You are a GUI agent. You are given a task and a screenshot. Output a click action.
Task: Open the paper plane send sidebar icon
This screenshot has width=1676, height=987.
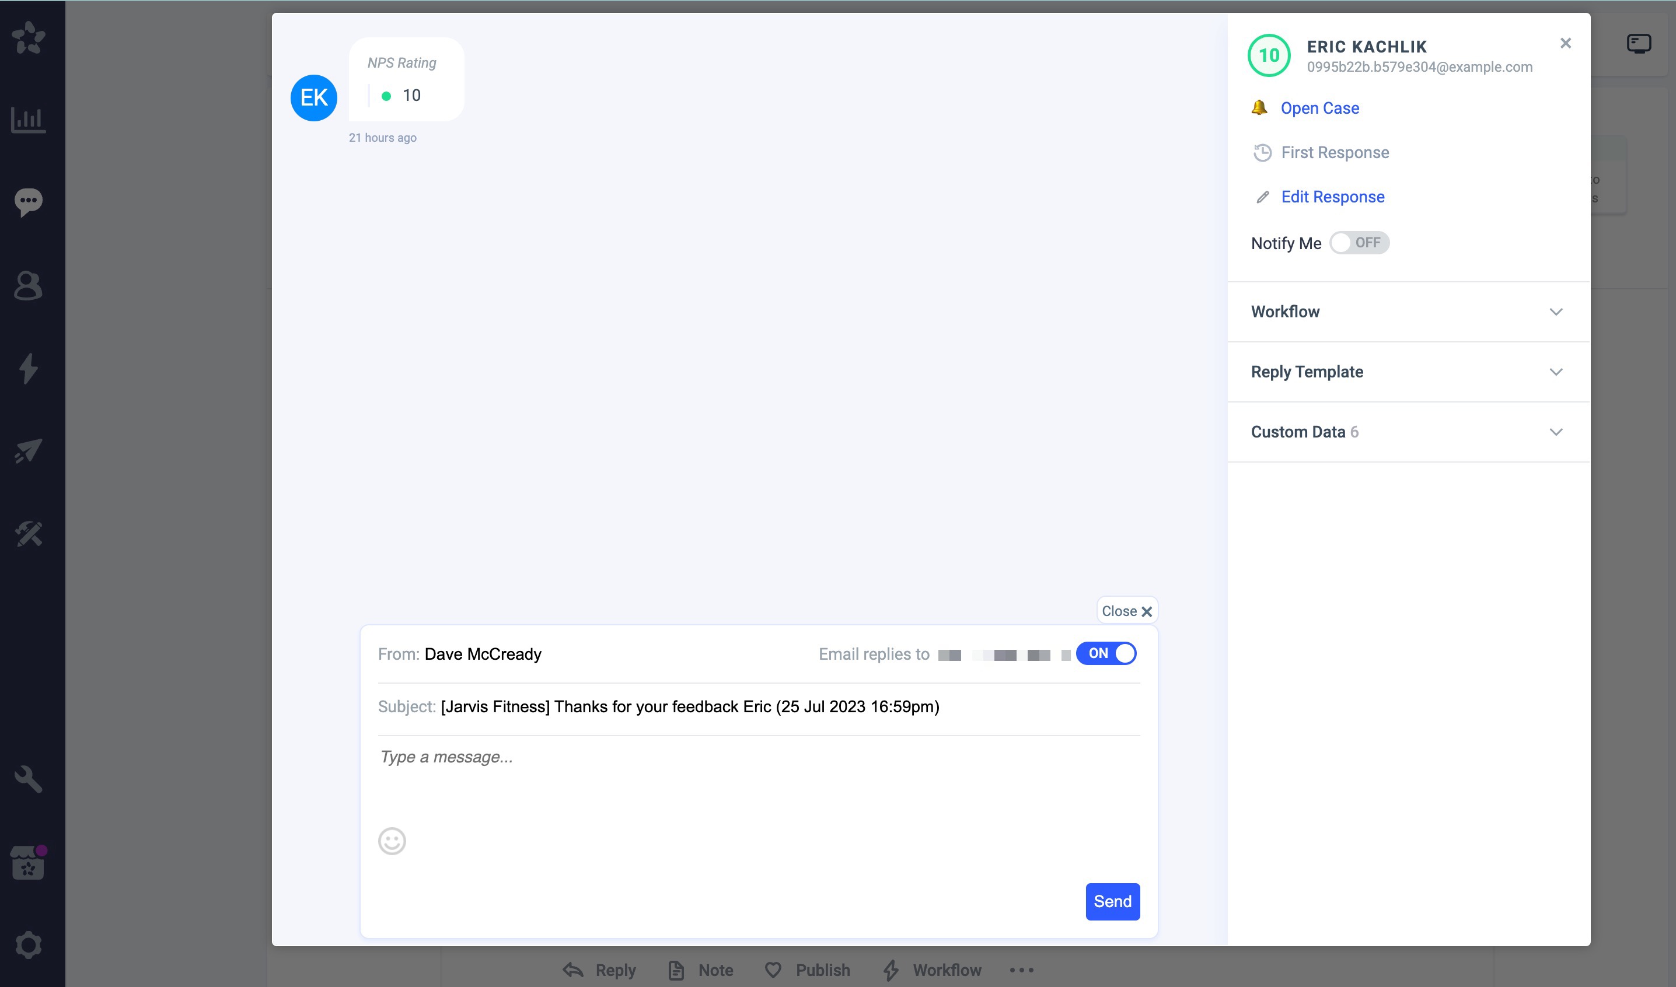click(29, 451)
